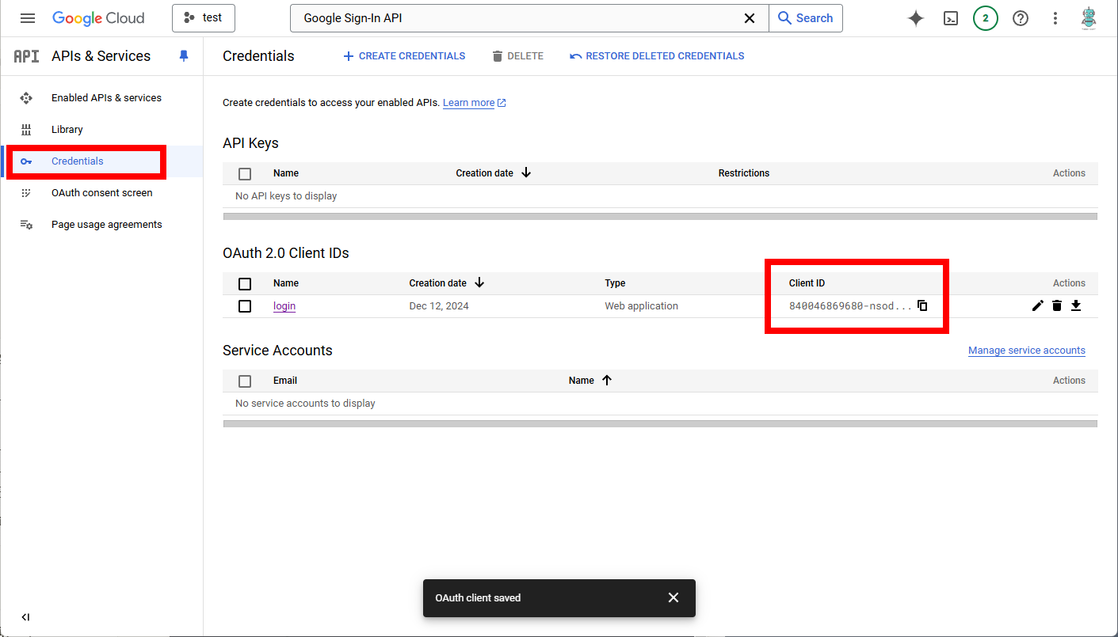This screenshot has height=637, width=1118.
Task: Open notifications badge showing 2
Action: [x=986, y=18]
